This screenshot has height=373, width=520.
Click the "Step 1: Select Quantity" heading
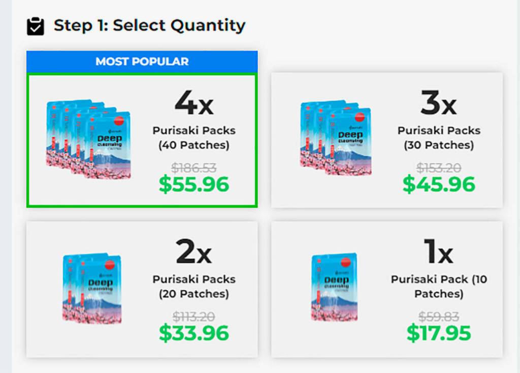point(149,25)
